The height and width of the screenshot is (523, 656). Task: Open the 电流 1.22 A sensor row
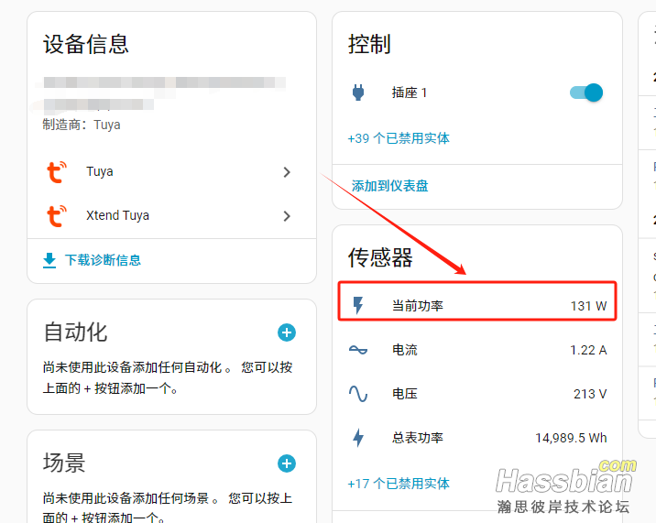(476, 350)
